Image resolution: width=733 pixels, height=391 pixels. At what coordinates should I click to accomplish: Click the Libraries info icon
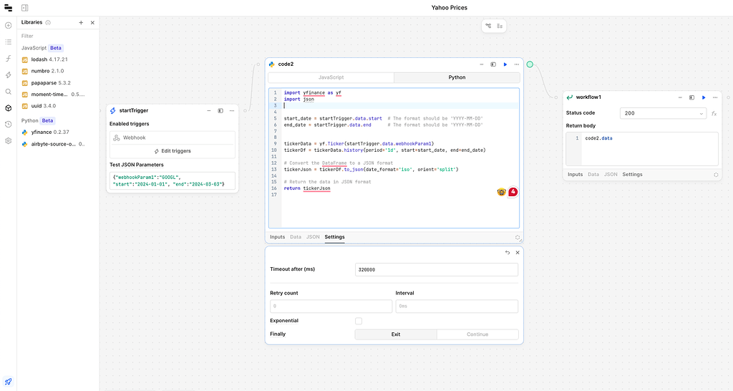[48, 22]
